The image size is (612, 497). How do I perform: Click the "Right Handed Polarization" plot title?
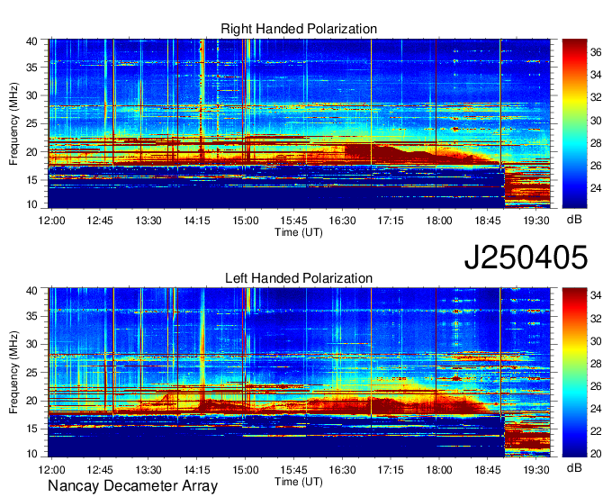click(299, 29)
